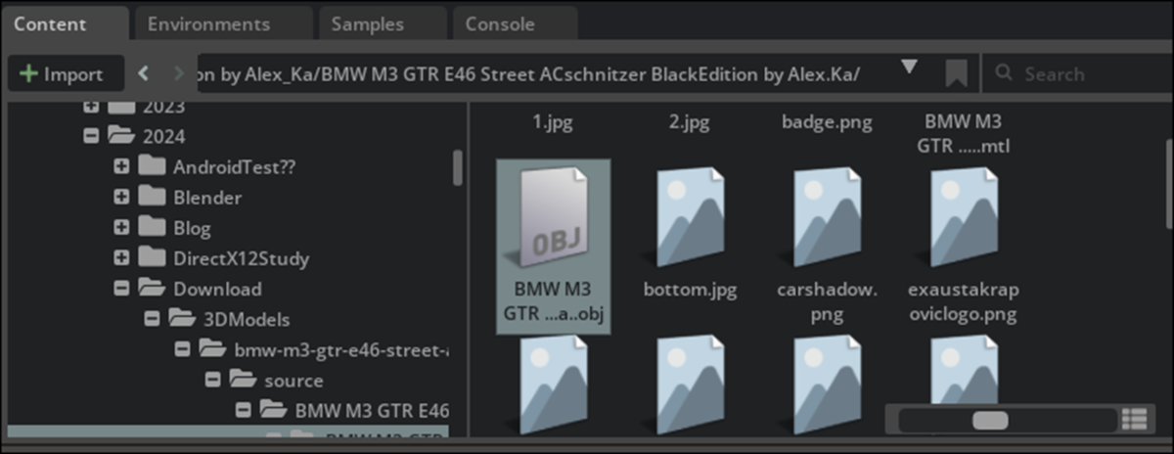
Task: Select the bmw-m3-gtr-e46-street tree label
Action: pyautogui.click(x=341, y=350)
